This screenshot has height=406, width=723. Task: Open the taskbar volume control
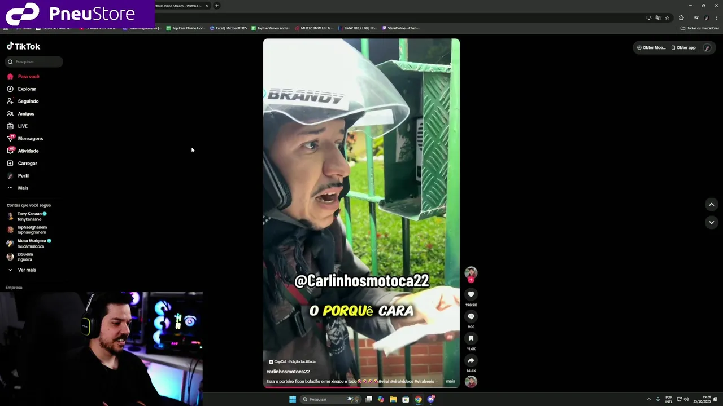(686, 399)
